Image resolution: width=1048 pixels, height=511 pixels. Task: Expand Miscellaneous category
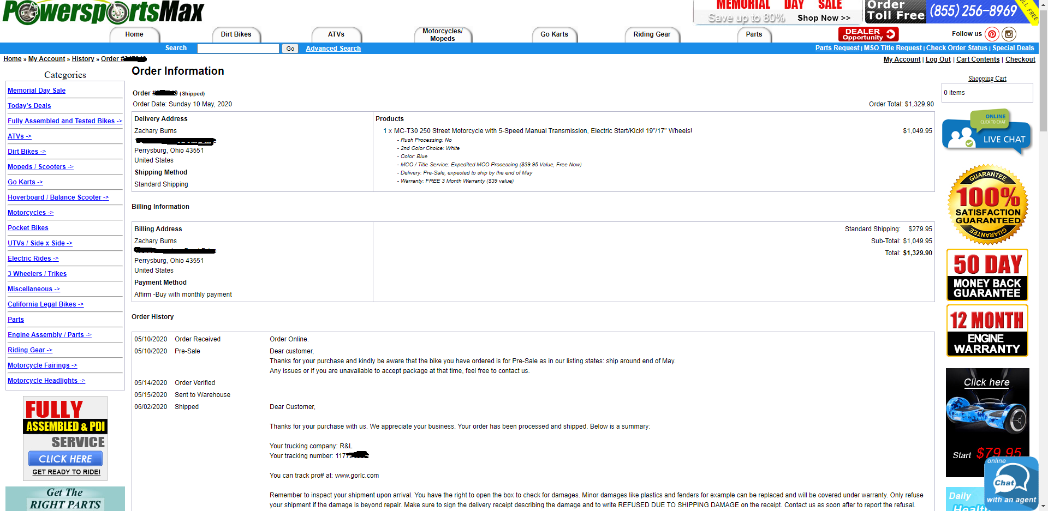[34, 289]
